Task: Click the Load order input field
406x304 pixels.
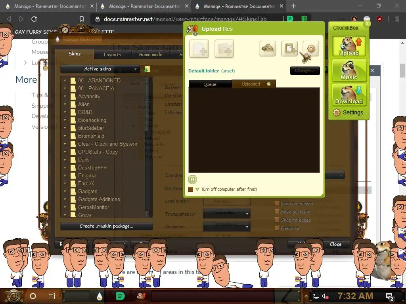Action: click(x=226, y=201)
